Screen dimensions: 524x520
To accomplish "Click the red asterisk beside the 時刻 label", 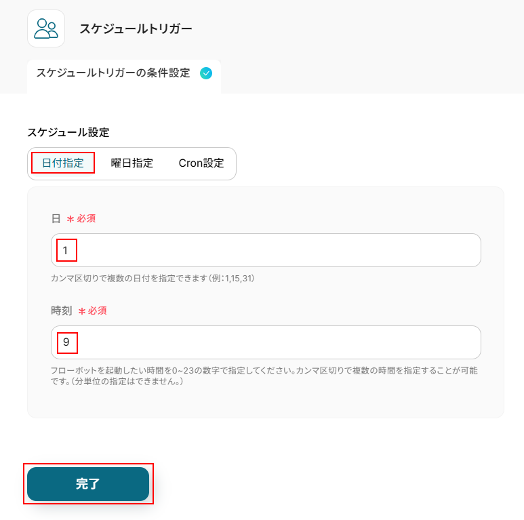I will [81, 311].
